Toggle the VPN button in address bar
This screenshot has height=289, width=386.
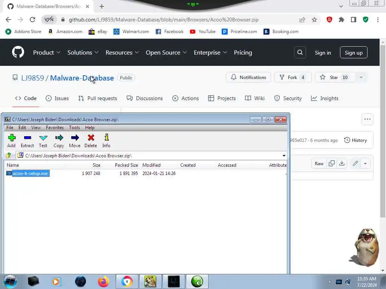coord(49,20)
